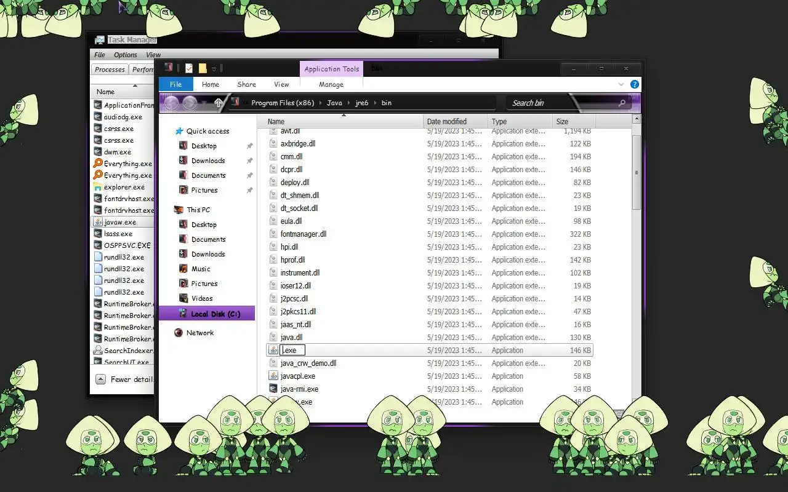Switch to Processes tab in Task Manager
The width and height of the screenshot is (788, 492).
click(110, 69)
